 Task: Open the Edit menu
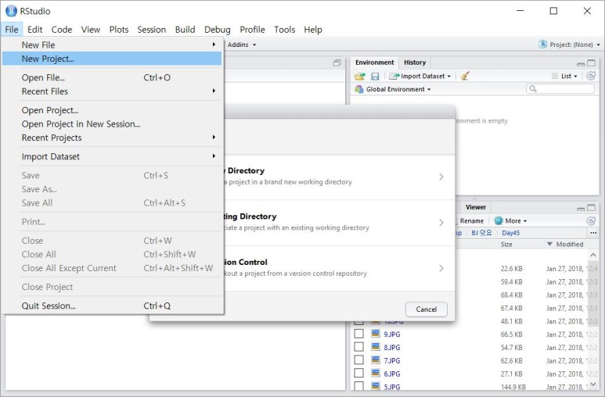tap(34, 29)
